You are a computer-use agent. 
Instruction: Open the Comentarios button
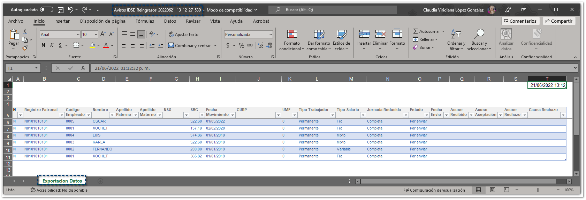[x=520, y=21]
